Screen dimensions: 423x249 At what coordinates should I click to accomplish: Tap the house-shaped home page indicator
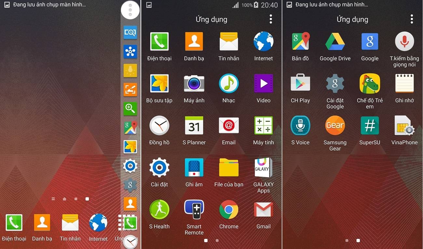click(x=64, y=199)
